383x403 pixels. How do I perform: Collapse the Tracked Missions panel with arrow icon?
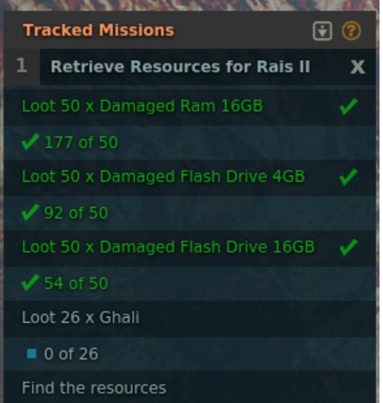322,30
